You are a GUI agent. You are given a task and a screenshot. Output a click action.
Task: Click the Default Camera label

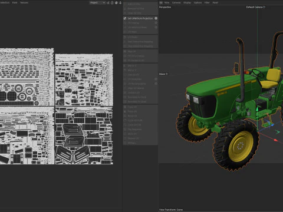pos(256,7)
